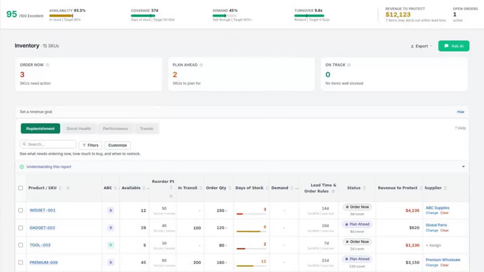Click the $12,123 Revenue to Protect value

click(398, 15)
